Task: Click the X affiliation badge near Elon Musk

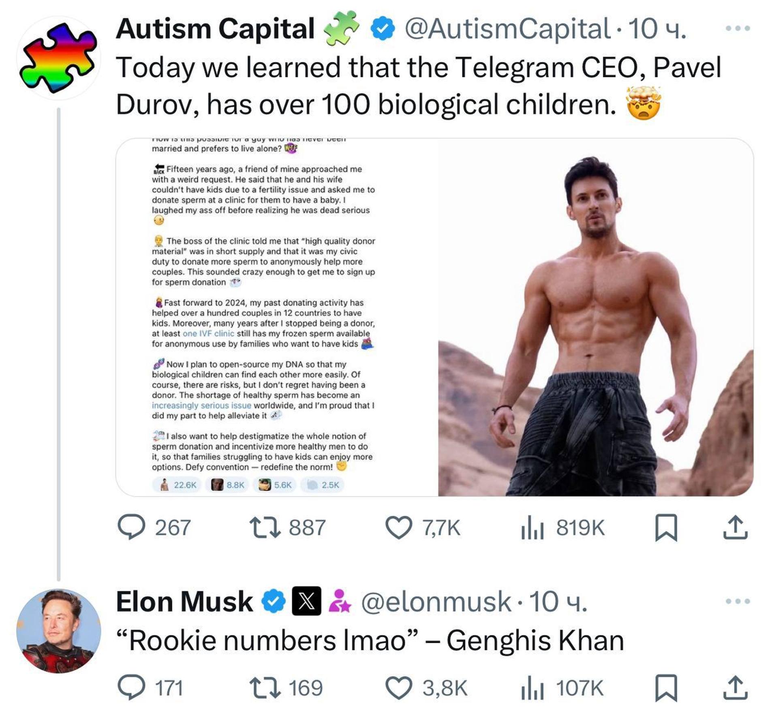Action: coord(307,601)
